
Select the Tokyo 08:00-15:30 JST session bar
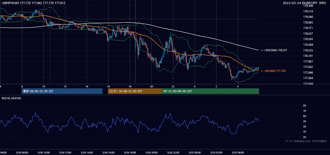[62, 91]
